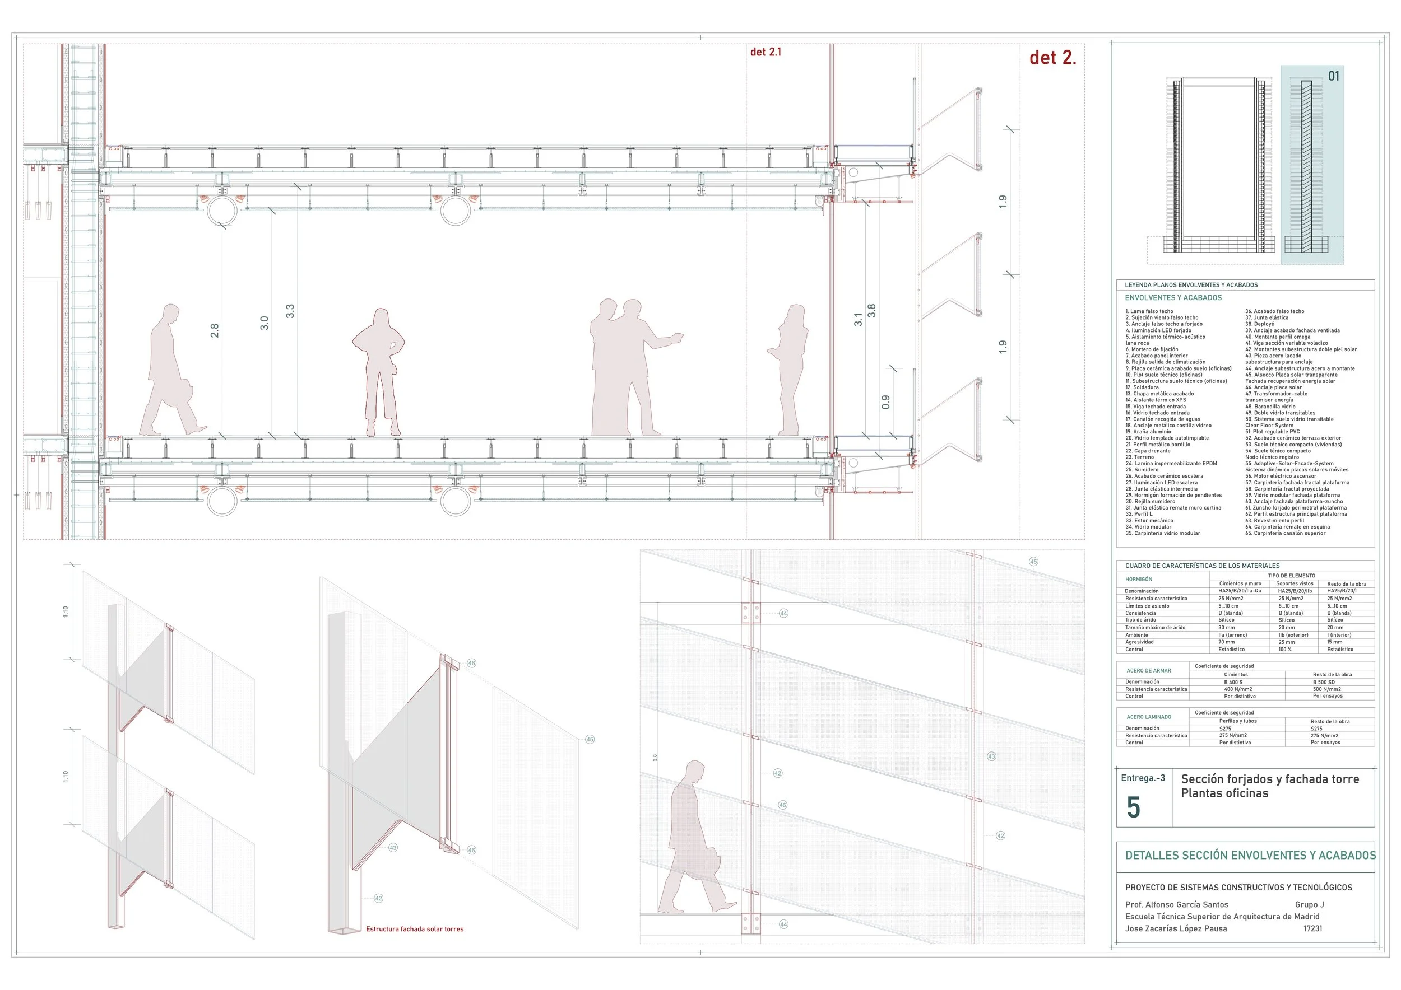This screenshot has height=990, width=1401.
Task: Click legend entry '20. Vidrio templado autolimpiable'
Action: click(x=1167, y=438)
